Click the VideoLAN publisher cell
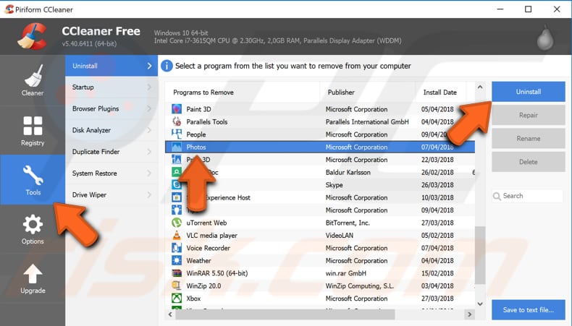This screenshot has width=572, height=326. point(340,236)
